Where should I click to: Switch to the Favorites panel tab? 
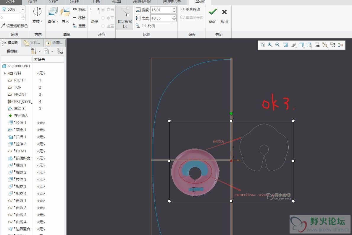pyautogui.click(x=54, y=43)
